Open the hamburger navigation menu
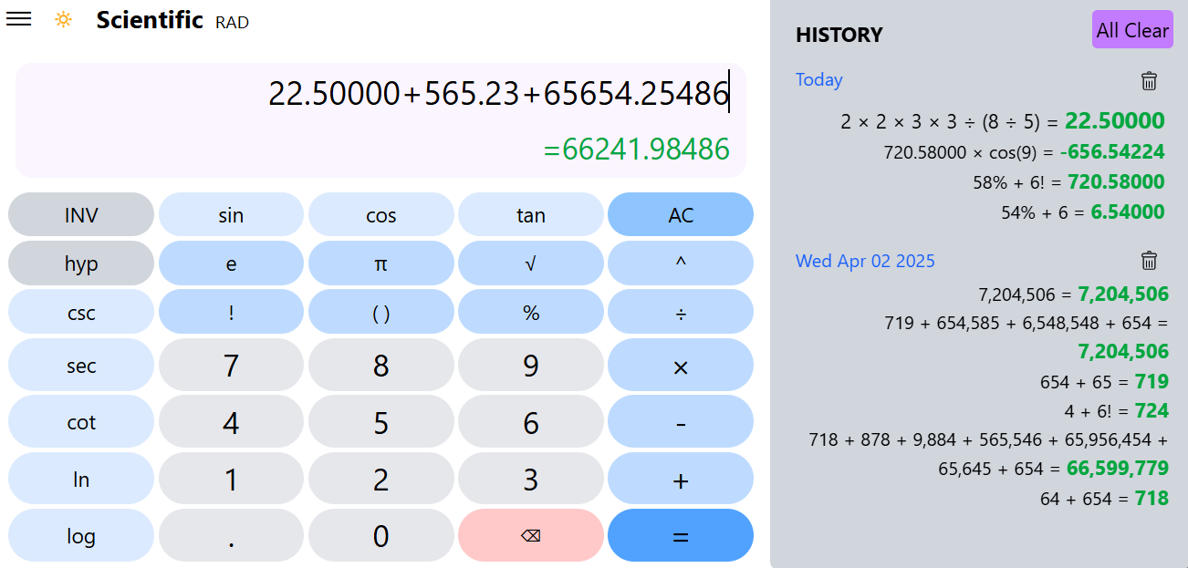 (18, 18)
